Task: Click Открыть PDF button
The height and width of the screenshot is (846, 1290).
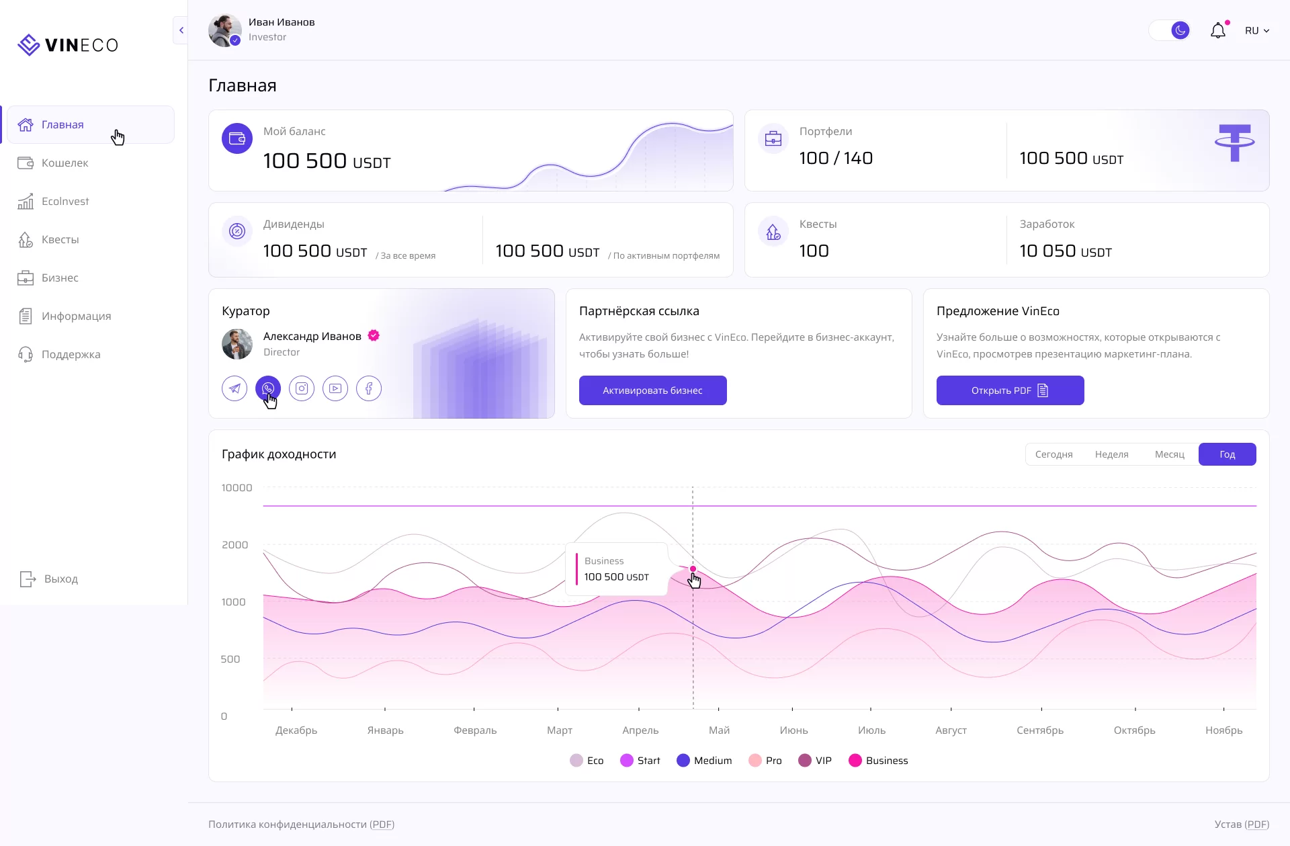Action: pyautogui.click(x=1010, y=390)
